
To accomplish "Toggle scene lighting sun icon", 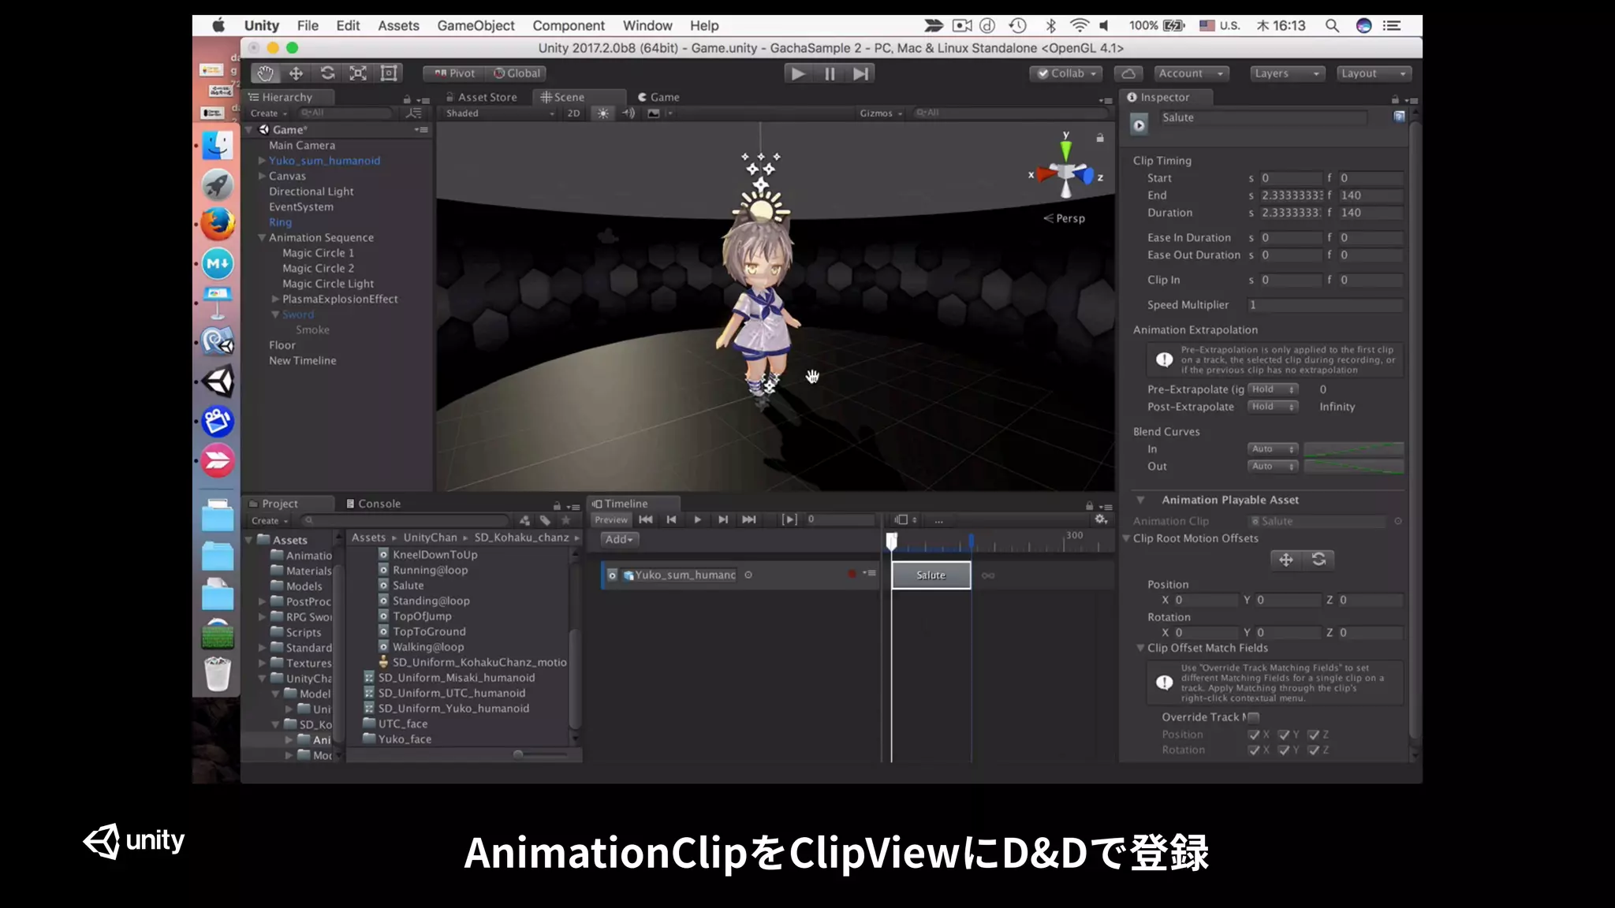I will (603, 113).
